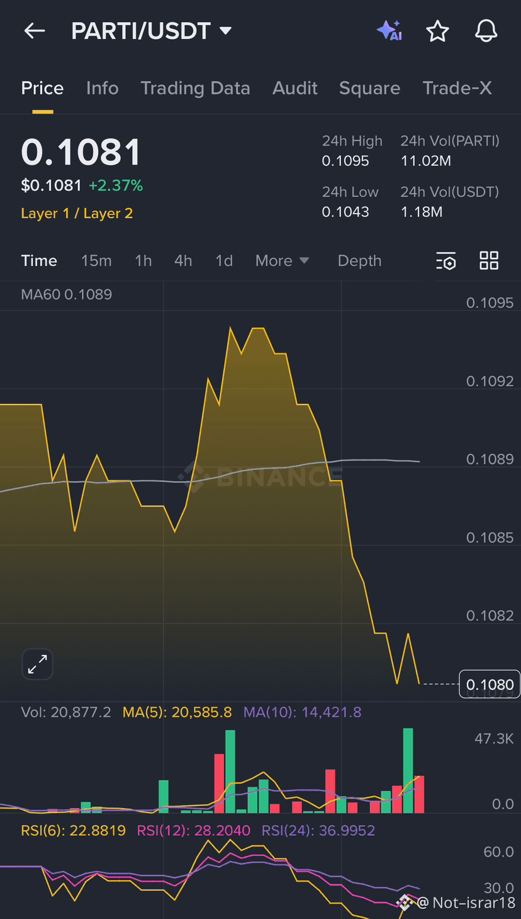Switch to the Price tab
This screenshot has width=521, height=919.
(42, 88)
